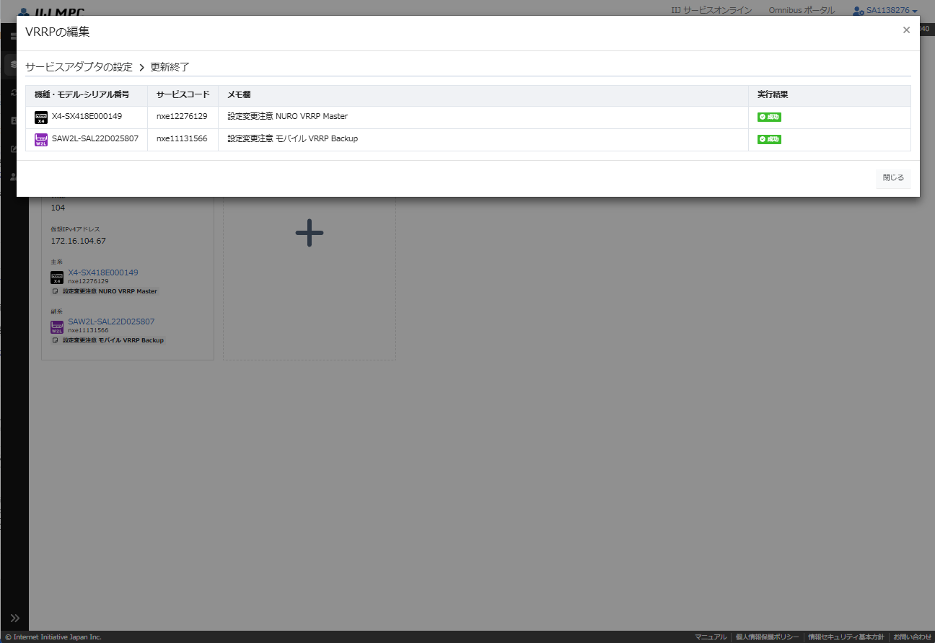The width and height of the screenshot is (935, 643).
Task: Open IIJ サービスオンライン link
Action: pos(711,11)
